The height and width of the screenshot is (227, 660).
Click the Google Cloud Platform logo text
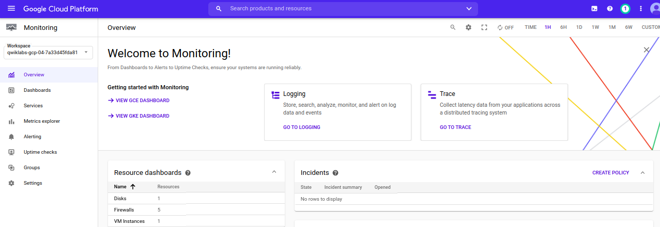[60, 9]
